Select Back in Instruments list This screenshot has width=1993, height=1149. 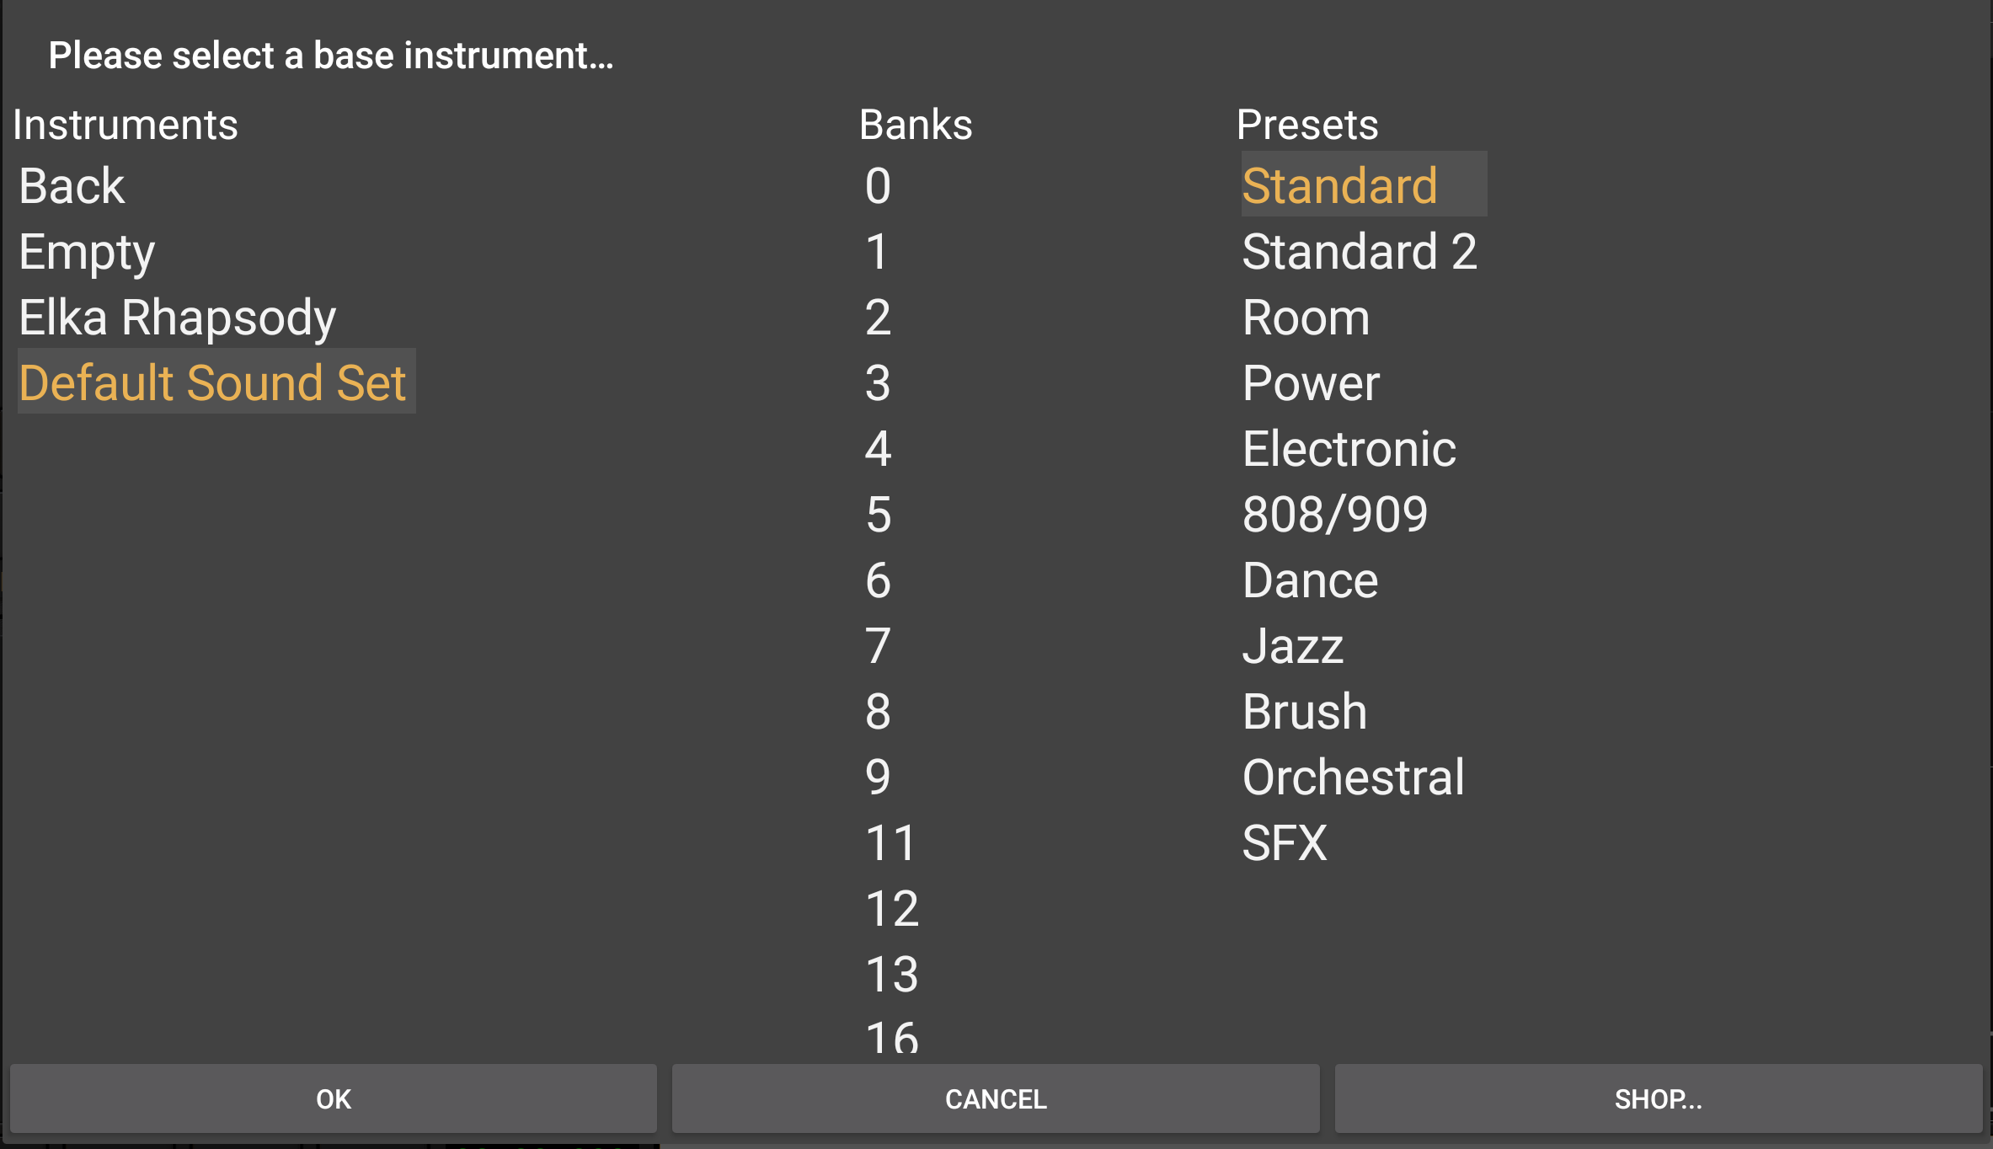click(x=72, y=186)
